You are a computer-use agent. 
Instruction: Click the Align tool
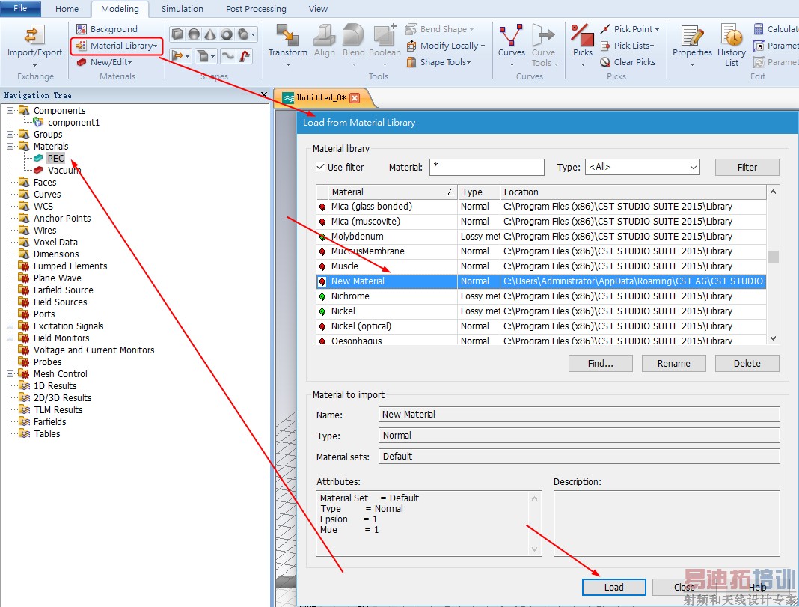coord(324,40)
